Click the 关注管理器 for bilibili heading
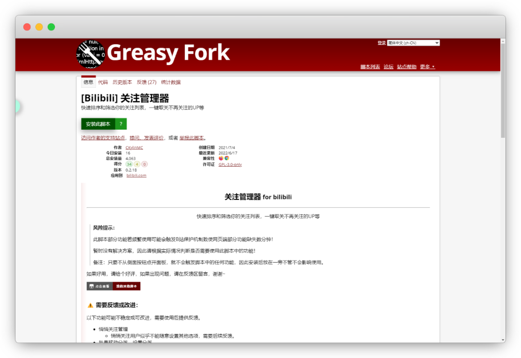Image resolution: width=521 pixels, height=358 pixels. (258, 197)
